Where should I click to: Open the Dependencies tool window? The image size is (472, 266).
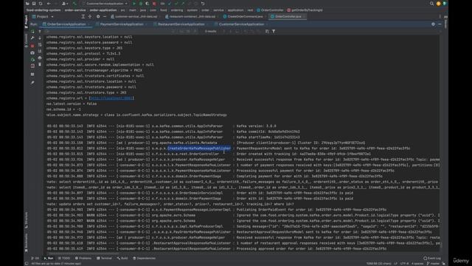(x=145, y=258)
